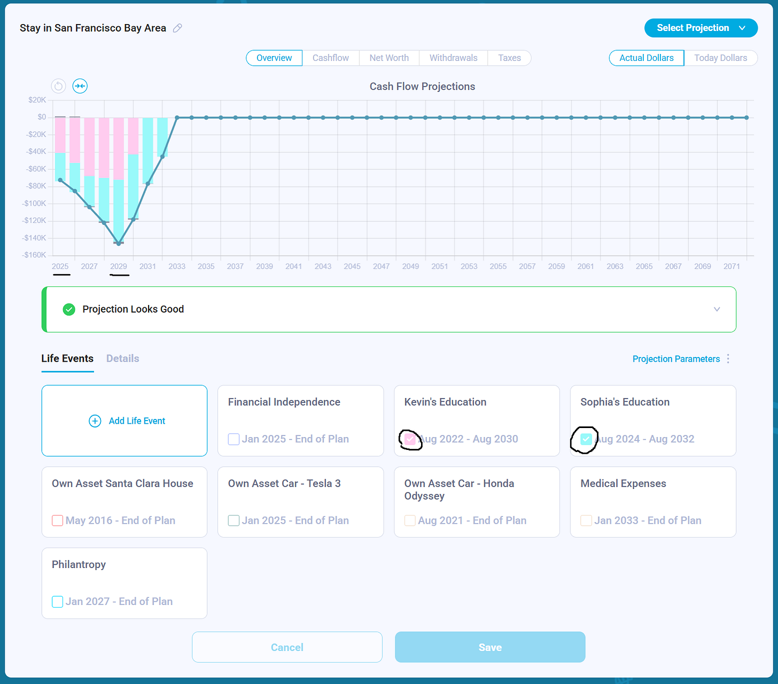Click the Cancel button
Screen dimensions: 778x684
click(287, 647)
